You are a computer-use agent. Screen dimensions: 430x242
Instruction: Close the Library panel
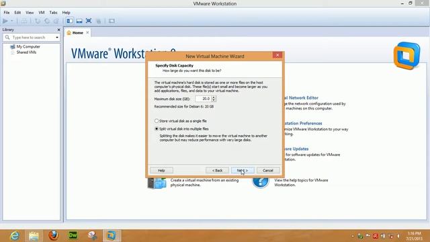(x=58, y=30)
